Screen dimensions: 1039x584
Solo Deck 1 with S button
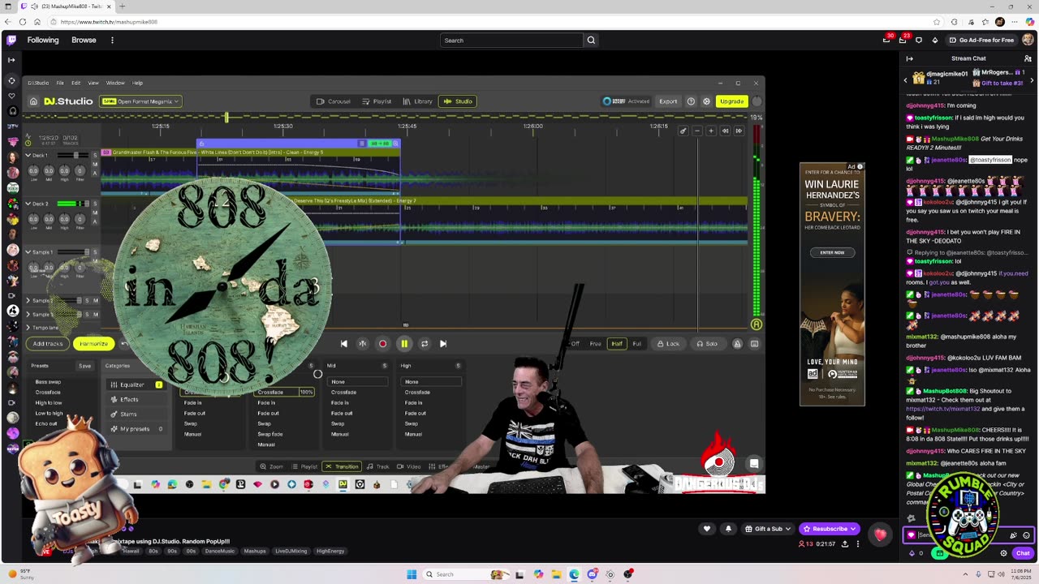point(95,155)
